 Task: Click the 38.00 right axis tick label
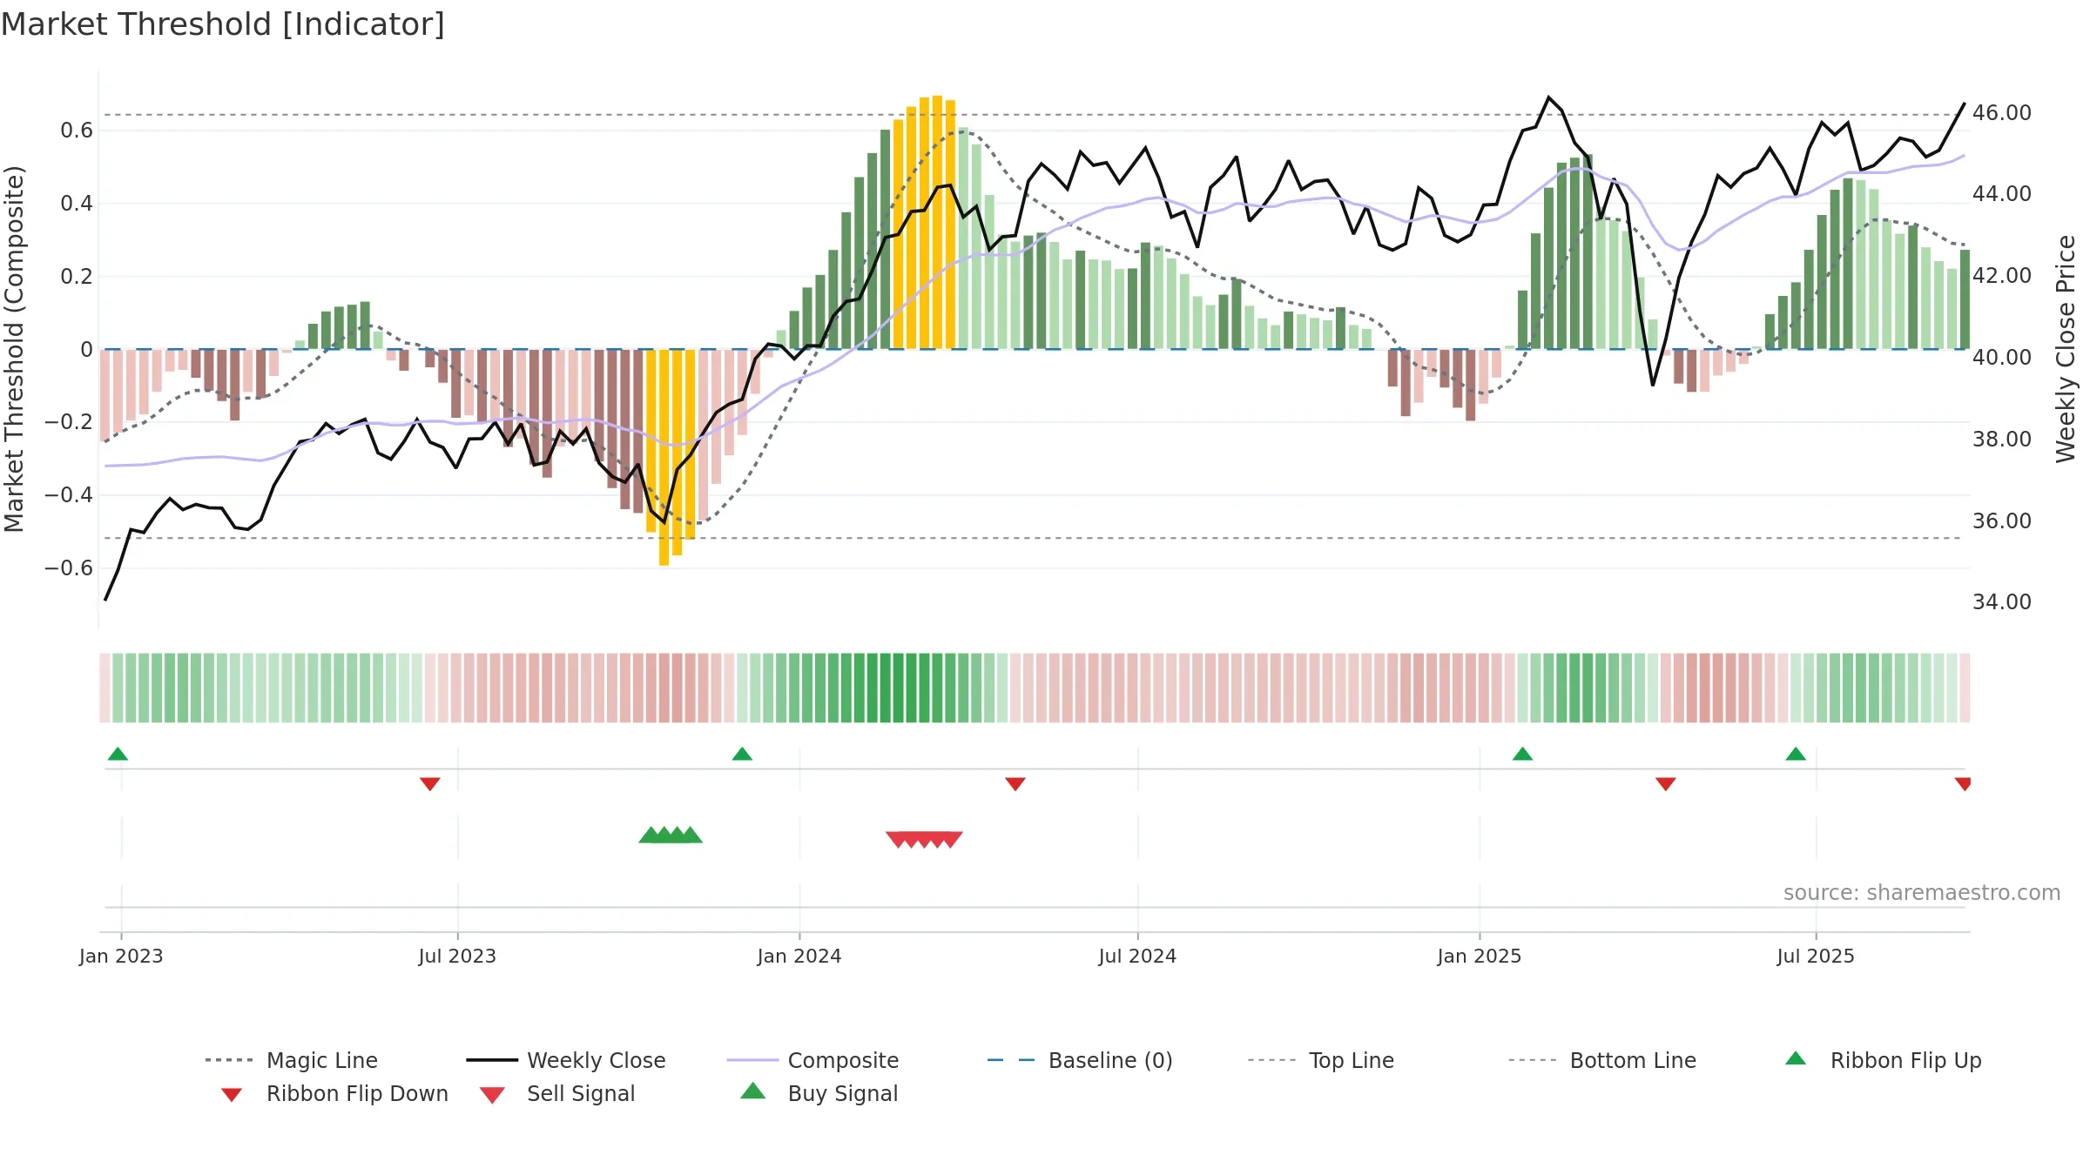[x=2002, y=440]
